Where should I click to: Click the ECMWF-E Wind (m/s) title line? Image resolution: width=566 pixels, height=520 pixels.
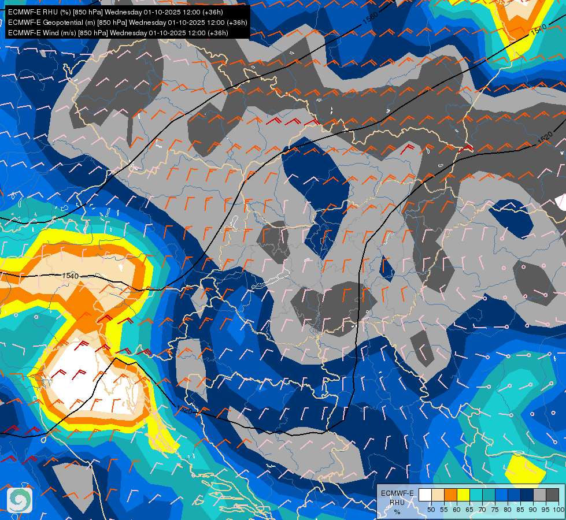pyautogui.click(x=118, y=33)
